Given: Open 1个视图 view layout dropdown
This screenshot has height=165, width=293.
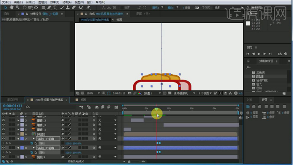Looking at the screenshot, I should (205, 93).
